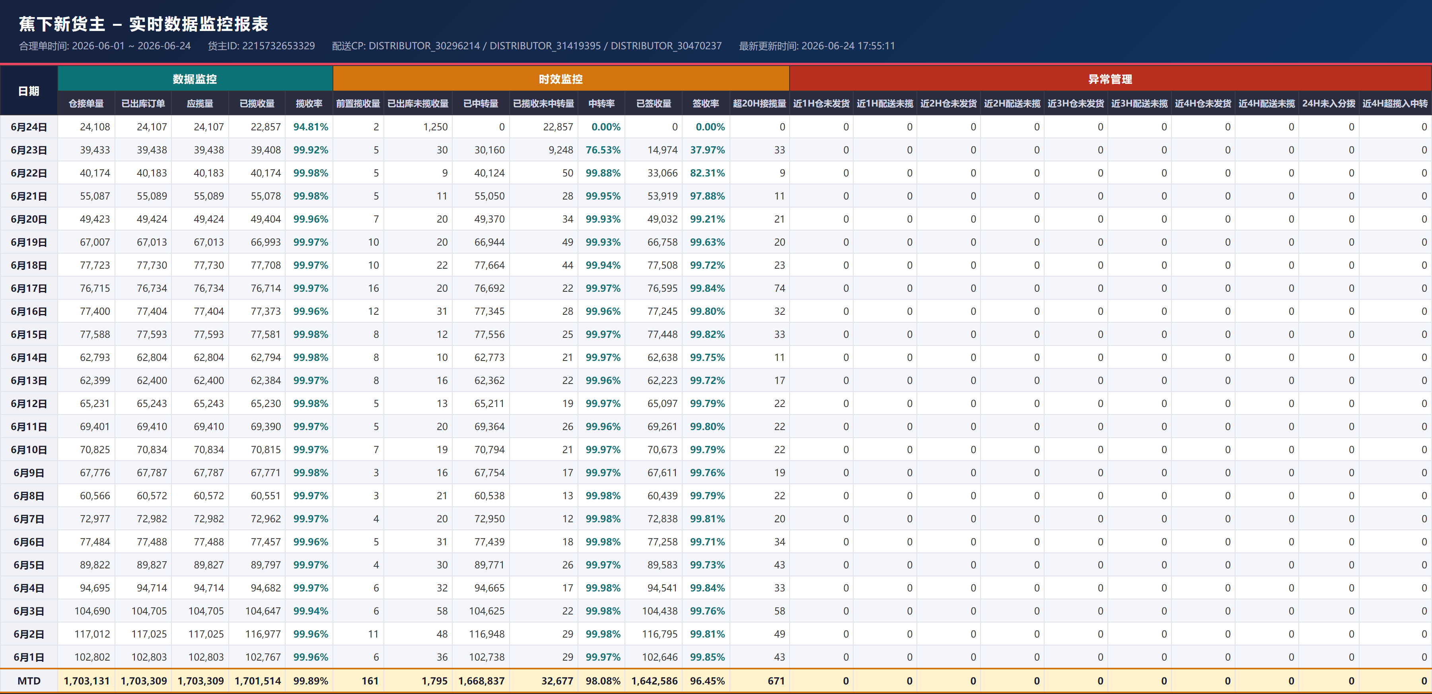
Task: Click the 最新更新时间 timestamp text
Action: (817, 46)
